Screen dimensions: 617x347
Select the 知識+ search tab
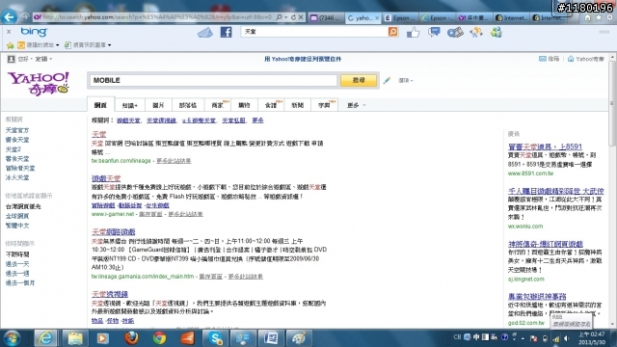point(130,105)
